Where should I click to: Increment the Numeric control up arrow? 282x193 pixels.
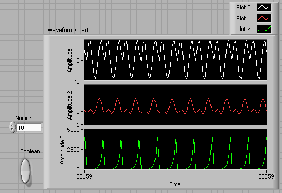[12, 125]
